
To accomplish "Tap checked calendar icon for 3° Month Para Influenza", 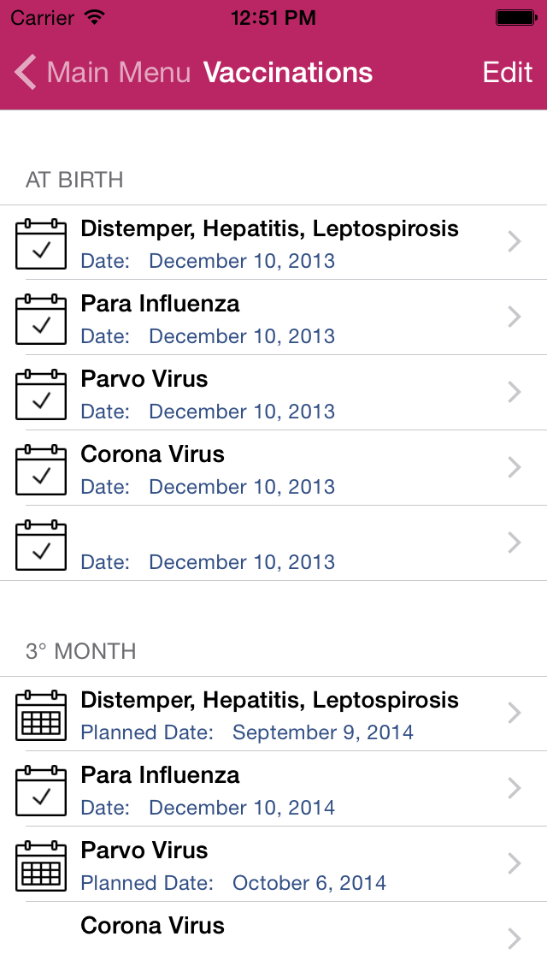I will 41,791.
